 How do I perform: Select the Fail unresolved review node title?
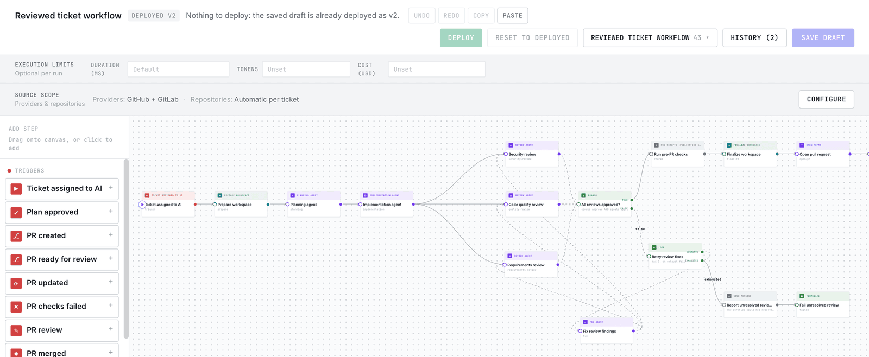(819, 305)
